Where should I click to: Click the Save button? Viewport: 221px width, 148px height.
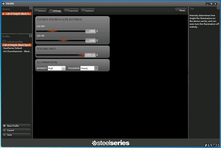pos(17,135)
